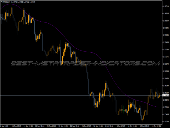Viewport: 170px width, 128px height.
Task: Click the 8 Oct 12:00 time label
Action: (x=133, y=126)
